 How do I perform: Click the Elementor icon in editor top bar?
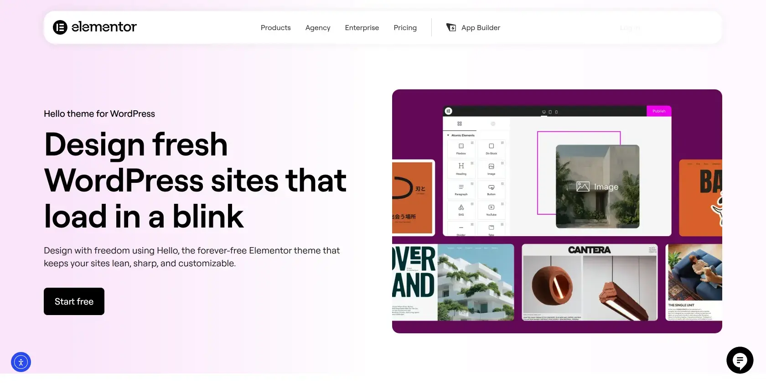coord(449,111)
